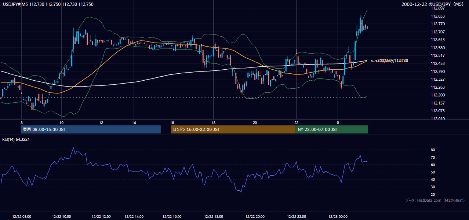Click the RSI axis value 40

[433, 180]
